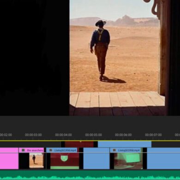Click the fx badge on first Living501958.mp4 clip
The width and height of the screenshot is (180, 180).
[x=51, y=150]
